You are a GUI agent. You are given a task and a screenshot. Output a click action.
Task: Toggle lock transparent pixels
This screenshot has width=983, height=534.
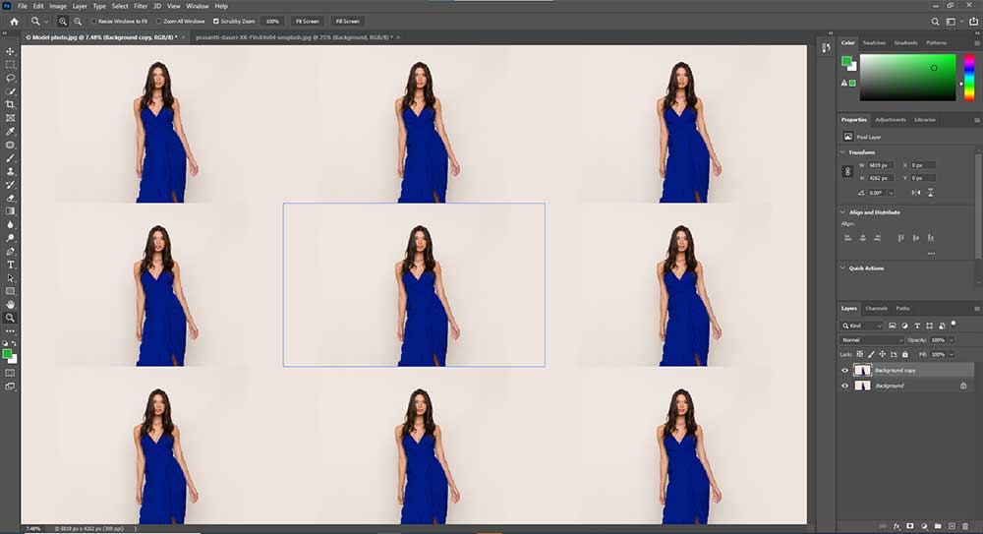[859, 355]
